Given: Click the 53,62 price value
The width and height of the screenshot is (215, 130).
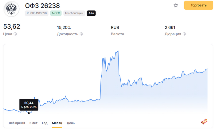Looking at the screenshot, I should click(x=12, y=26).
